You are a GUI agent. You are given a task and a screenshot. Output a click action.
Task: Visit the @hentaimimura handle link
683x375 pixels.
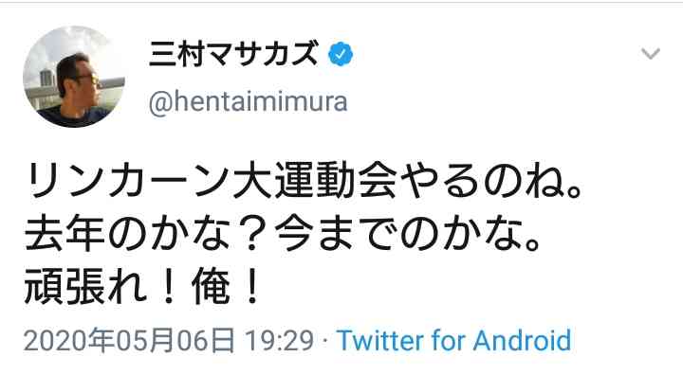click(248, 101)
